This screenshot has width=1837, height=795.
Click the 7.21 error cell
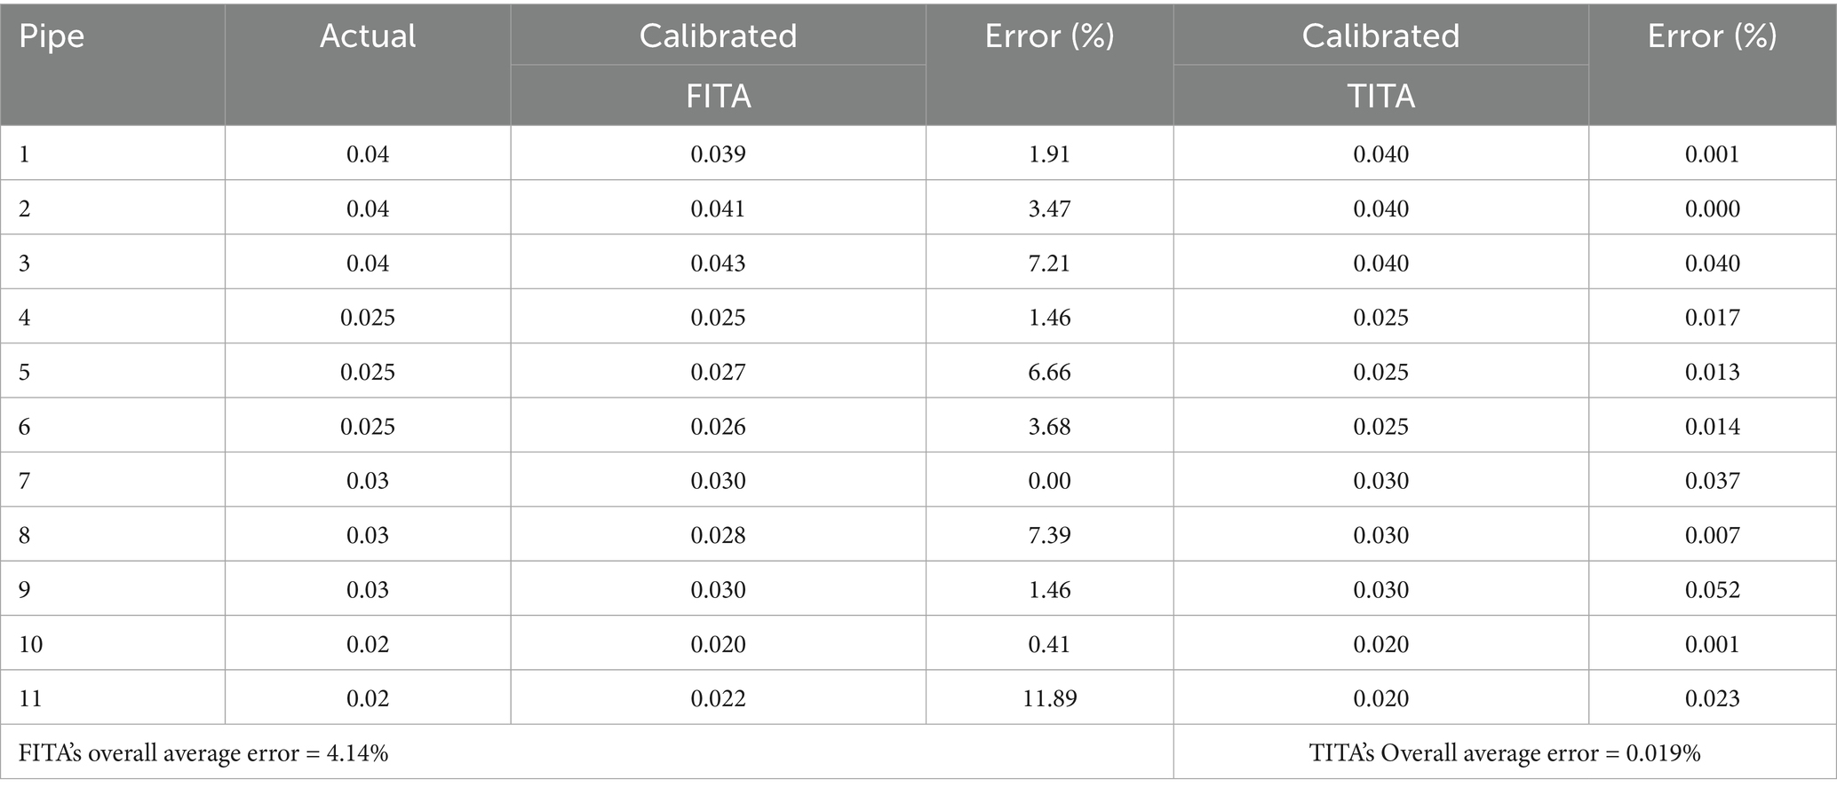[1049, 264]
